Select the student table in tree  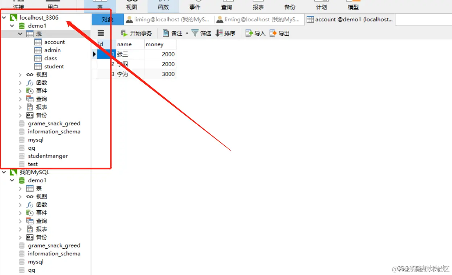point(54,66)
